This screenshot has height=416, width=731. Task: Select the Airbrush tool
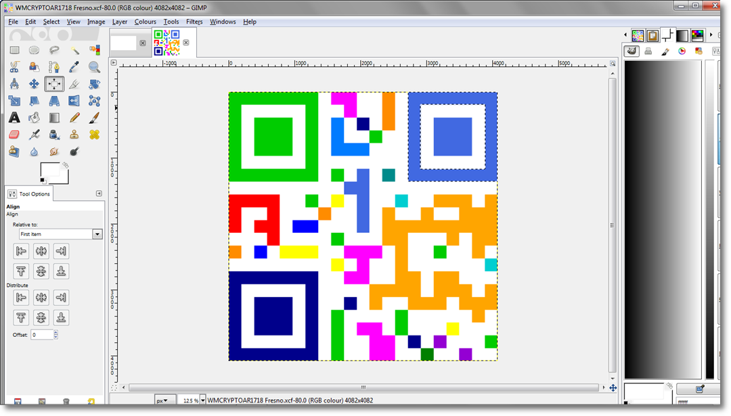pos(34,135)
